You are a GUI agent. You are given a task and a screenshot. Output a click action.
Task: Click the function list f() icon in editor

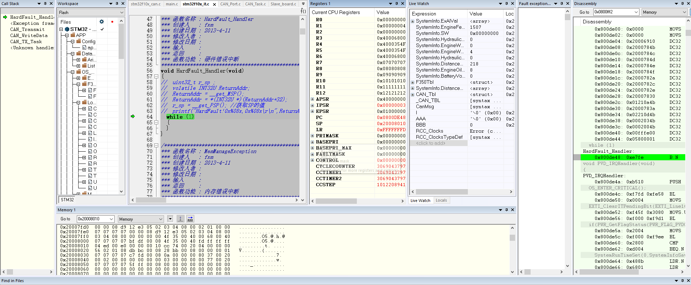[x=303, y=11]
